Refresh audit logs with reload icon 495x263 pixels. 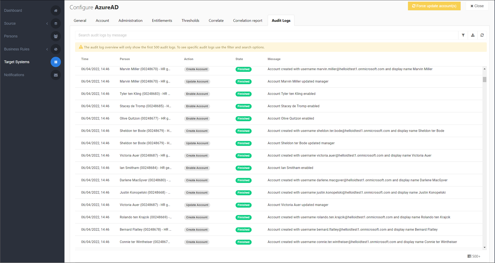point(482,35)
